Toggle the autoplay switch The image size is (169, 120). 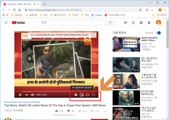158,33
